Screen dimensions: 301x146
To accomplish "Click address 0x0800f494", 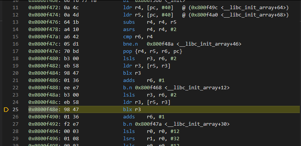I will tap(43, 131).
